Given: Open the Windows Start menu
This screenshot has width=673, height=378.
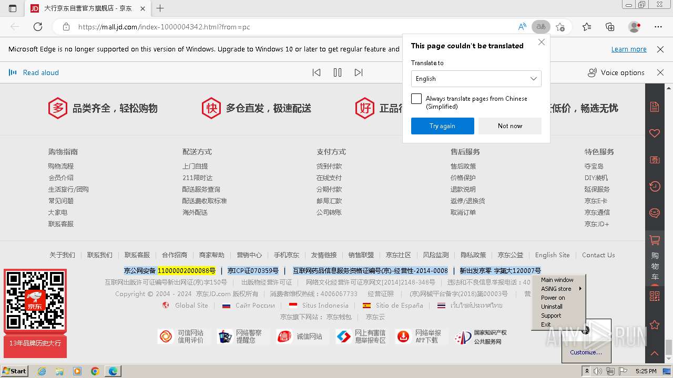Looking at the screenshot, I should pyautogui.click(x=15, y=371).
